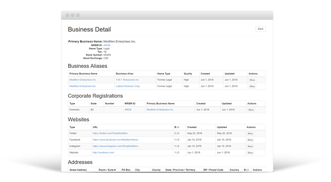Select the ZIP / Postal Code column header
Image resolution: width=331 pixels, height=182 pixels.
coord(213,170)
